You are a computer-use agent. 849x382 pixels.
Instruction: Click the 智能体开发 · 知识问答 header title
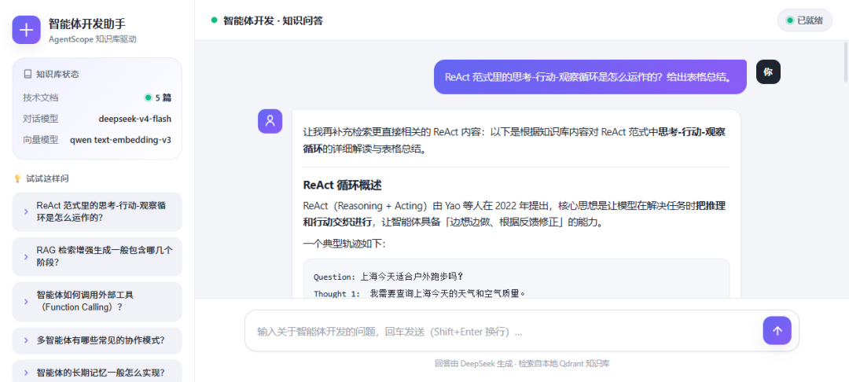pyautogui.click(x=274, y=20)
